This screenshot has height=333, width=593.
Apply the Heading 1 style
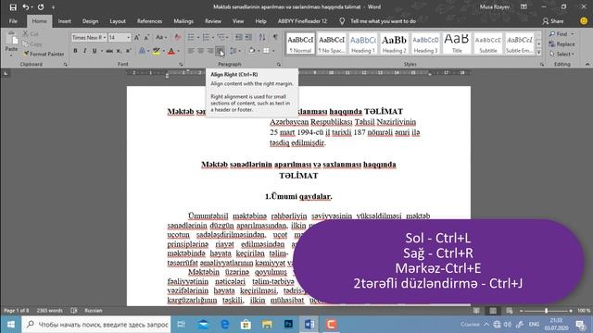(x=363, y=43)
